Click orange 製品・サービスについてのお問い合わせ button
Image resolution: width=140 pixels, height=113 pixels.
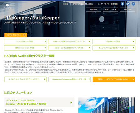pyautogui.click(x=114, y=79)
